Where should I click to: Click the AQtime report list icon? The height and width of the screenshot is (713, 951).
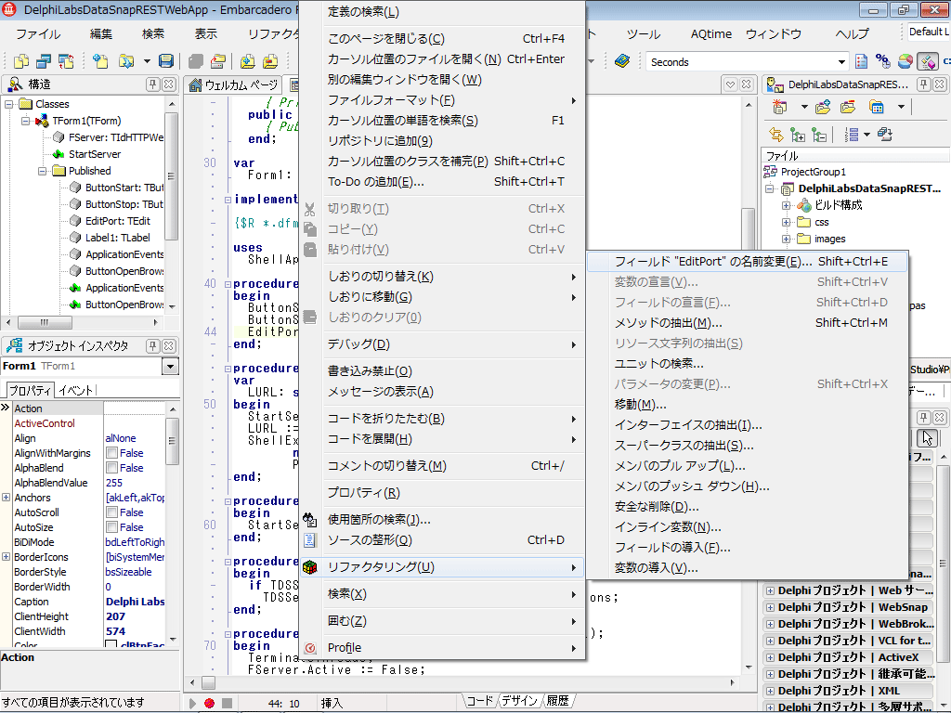(861, 61)
